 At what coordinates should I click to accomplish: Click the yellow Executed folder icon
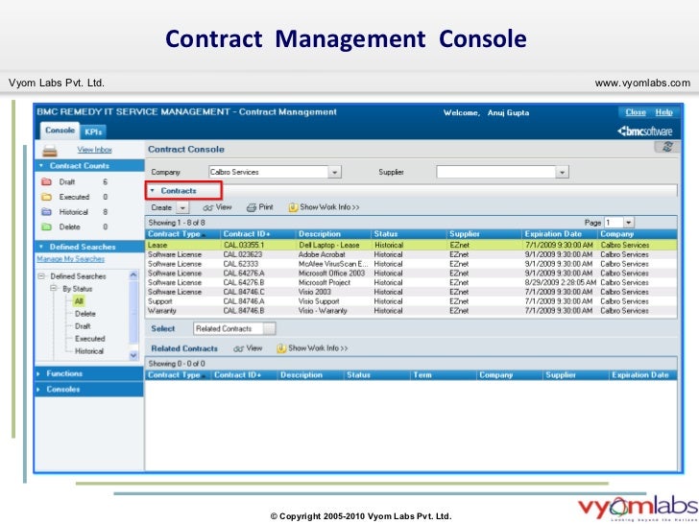[x=46, y=197]
